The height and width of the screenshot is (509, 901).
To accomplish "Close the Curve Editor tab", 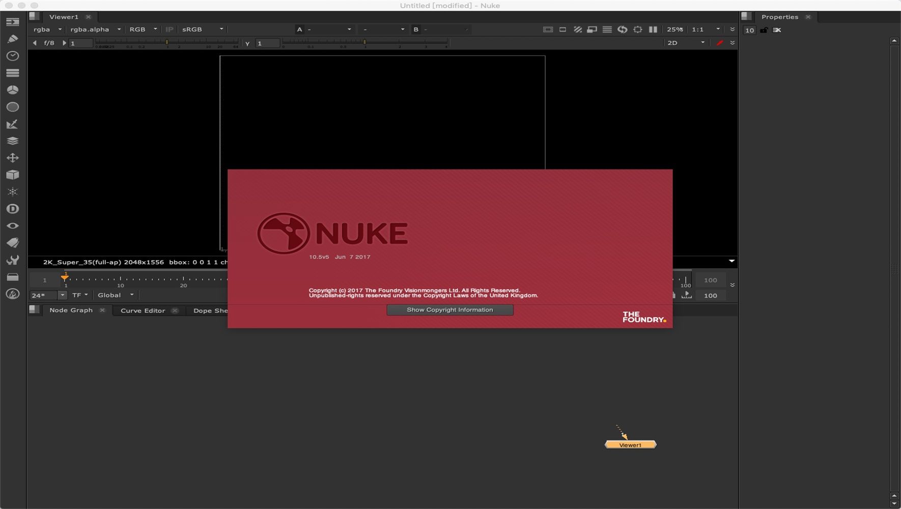I will point(175,310).
